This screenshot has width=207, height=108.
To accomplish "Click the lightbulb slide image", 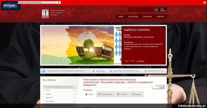I will tap(77, 45).
